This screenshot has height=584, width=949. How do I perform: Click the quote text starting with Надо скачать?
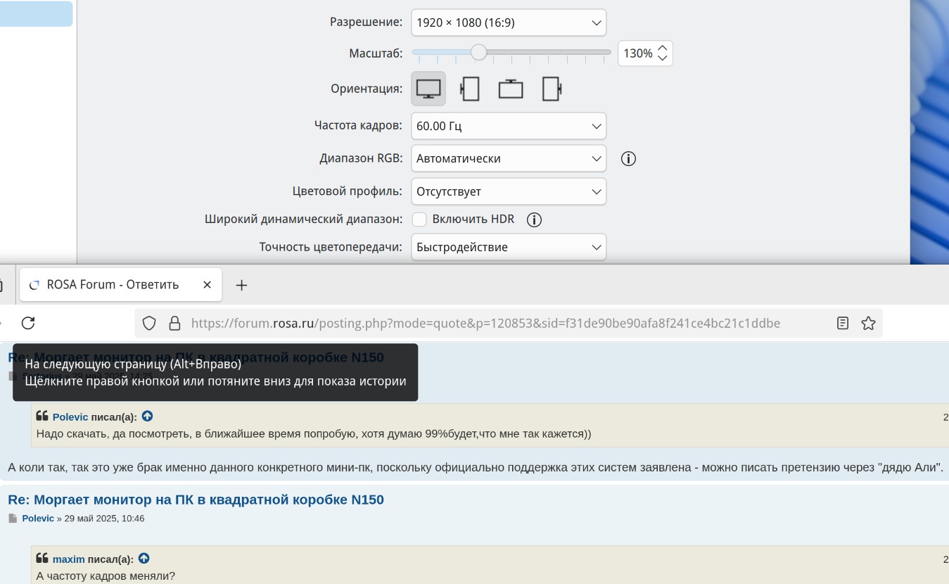click(x=314, y=433)
